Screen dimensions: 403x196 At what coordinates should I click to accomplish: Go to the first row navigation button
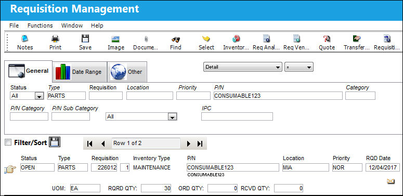point(89,143)
